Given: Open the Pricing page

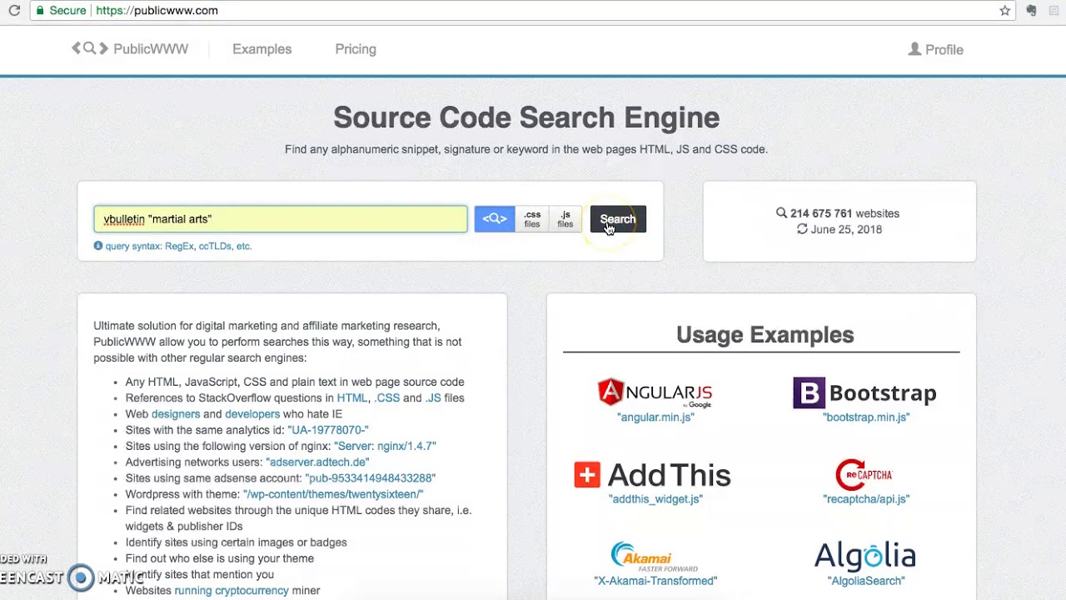Looking at the screenshot, I should [x=356, y=49].
